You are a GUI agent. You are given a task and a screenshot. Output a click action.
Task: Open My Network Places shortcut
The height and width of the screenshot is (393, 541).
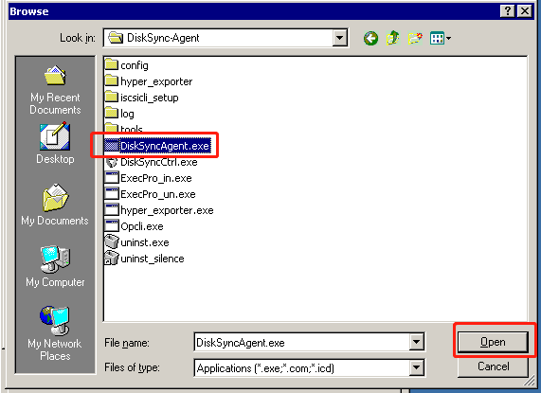[x=55, y=333]
